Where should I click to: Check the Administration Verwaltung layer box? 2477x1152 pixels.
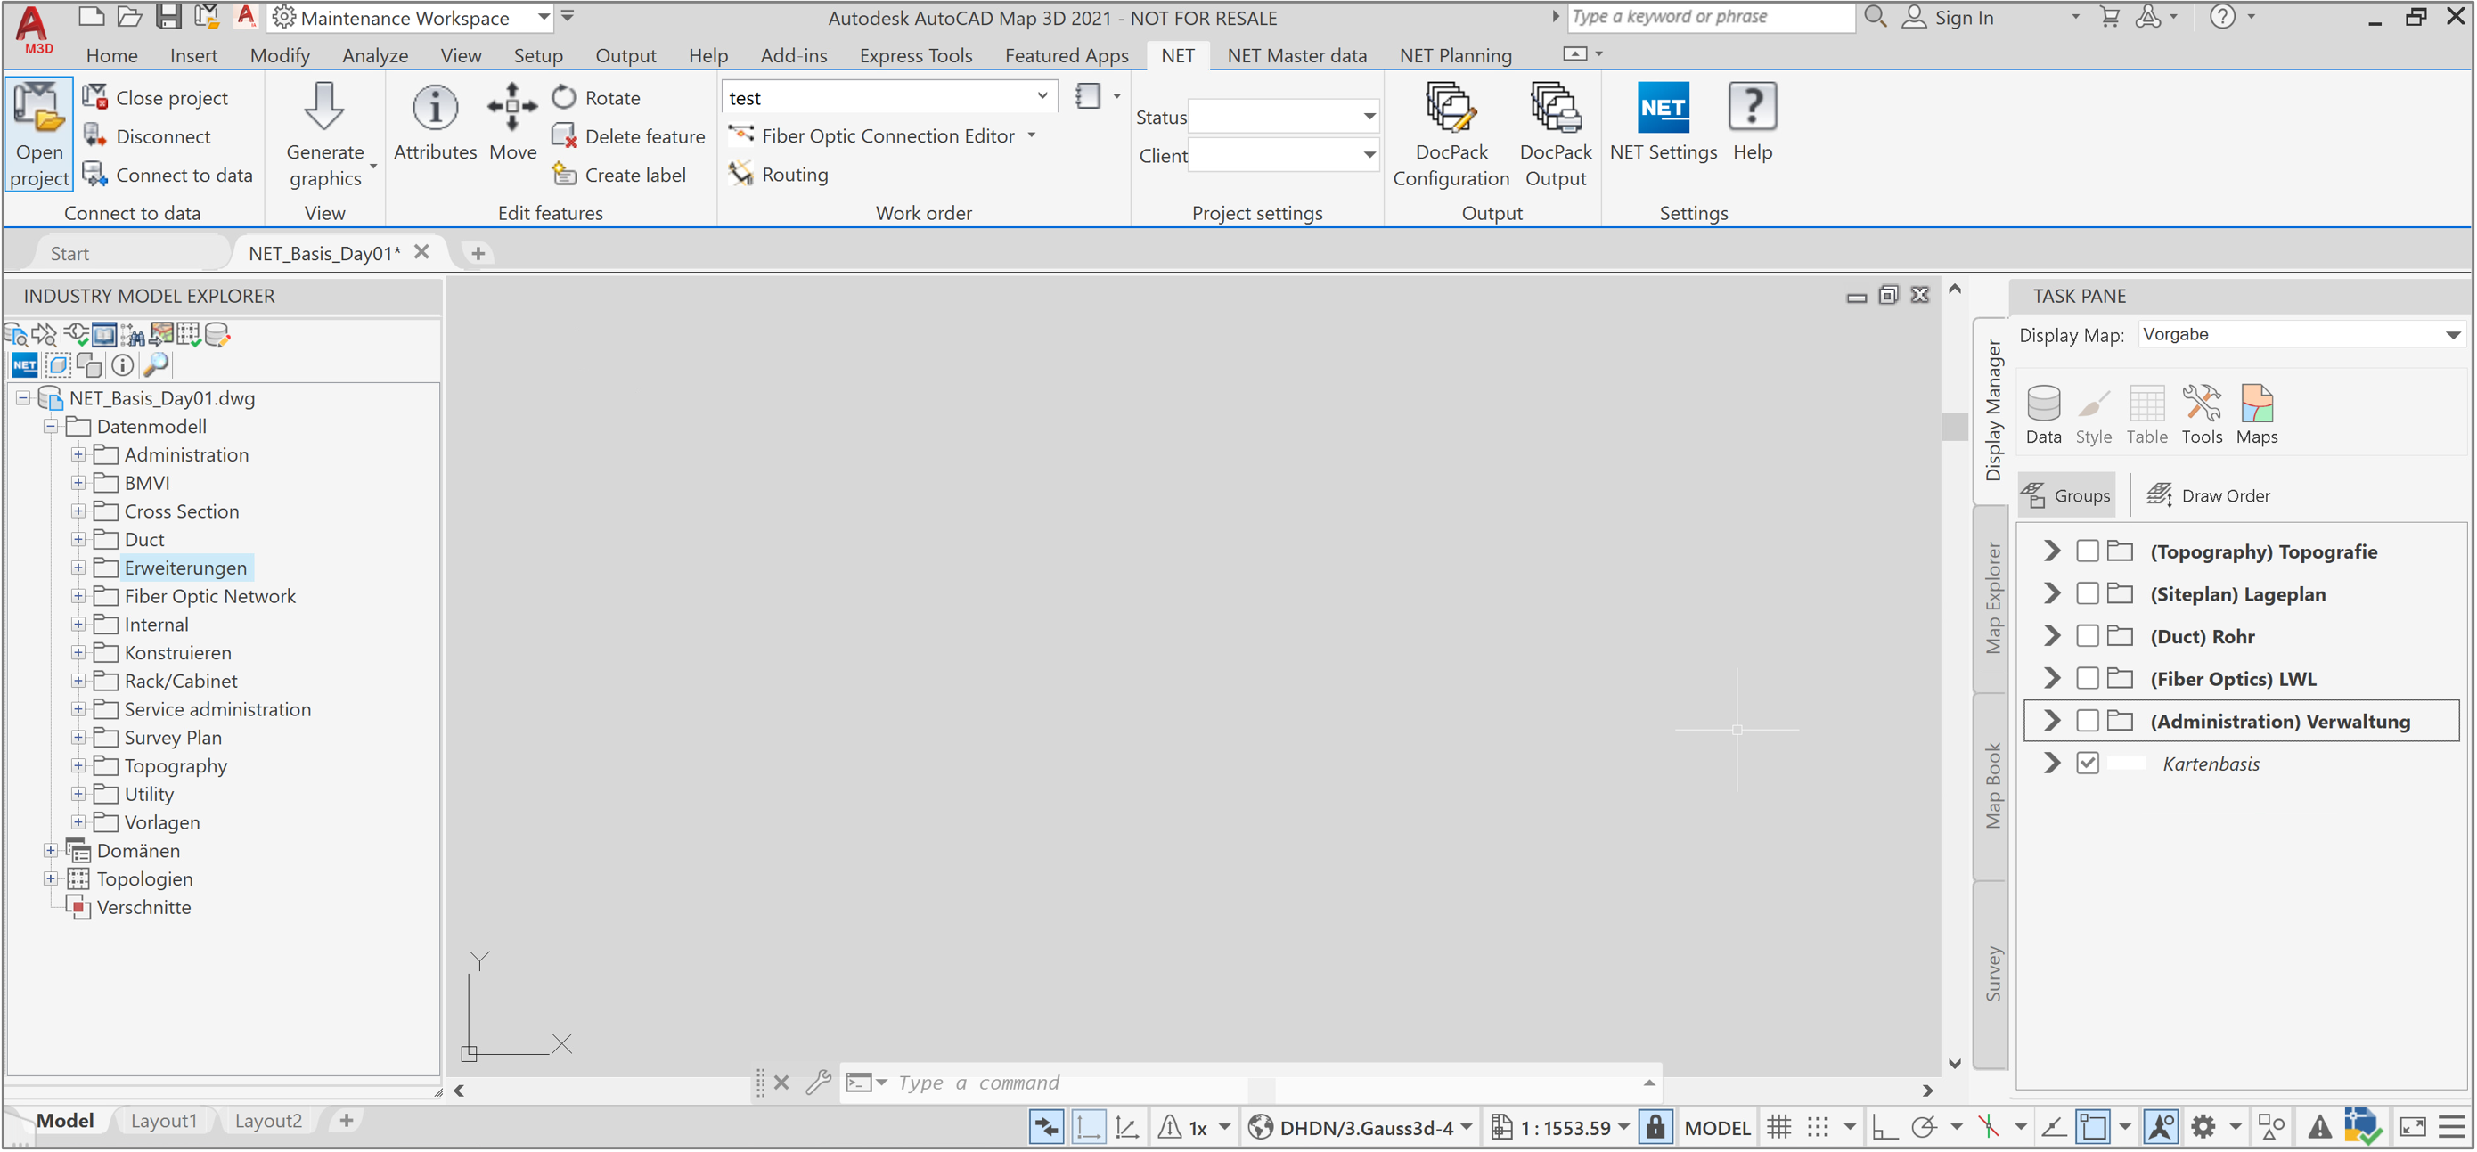click(2087, 720)
